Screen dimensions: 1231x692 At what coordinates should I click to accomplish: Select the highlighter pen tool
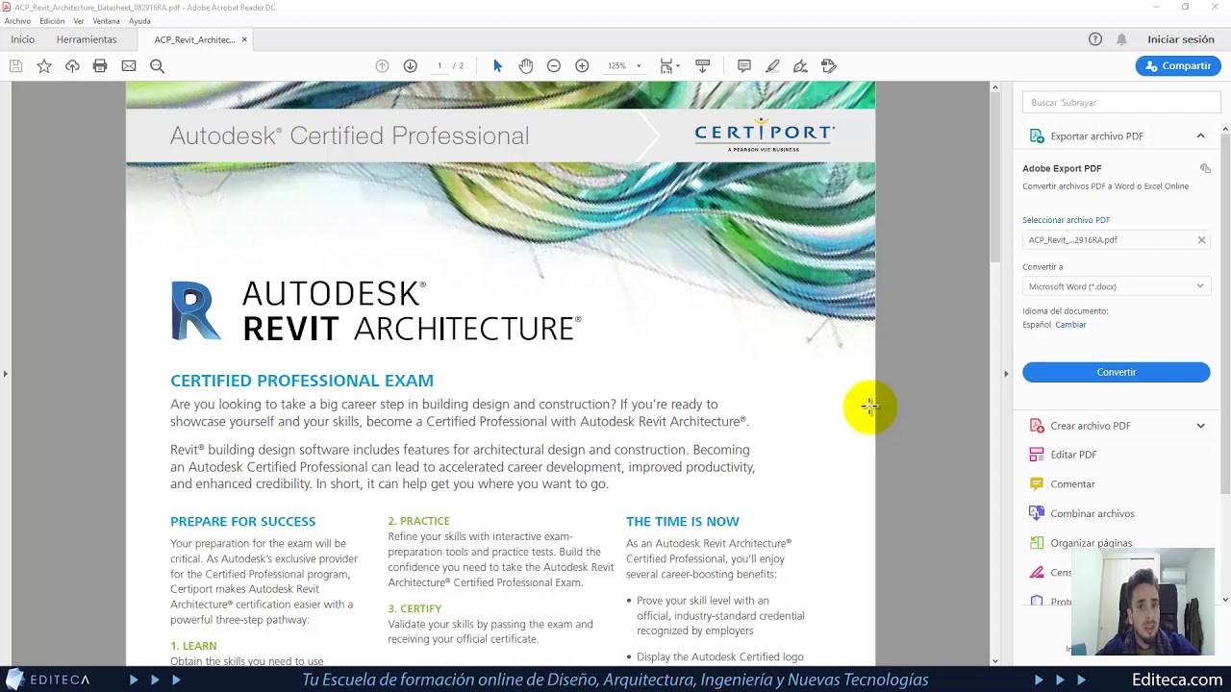[x=772, y=66]
